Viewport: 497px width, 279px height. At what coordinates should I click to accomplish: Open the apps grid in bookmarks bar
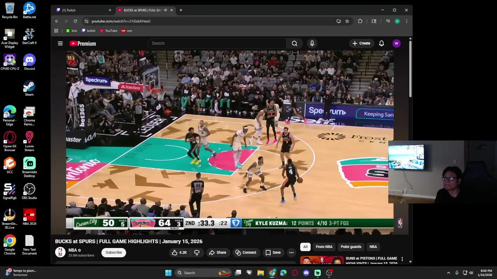(56, 31)
